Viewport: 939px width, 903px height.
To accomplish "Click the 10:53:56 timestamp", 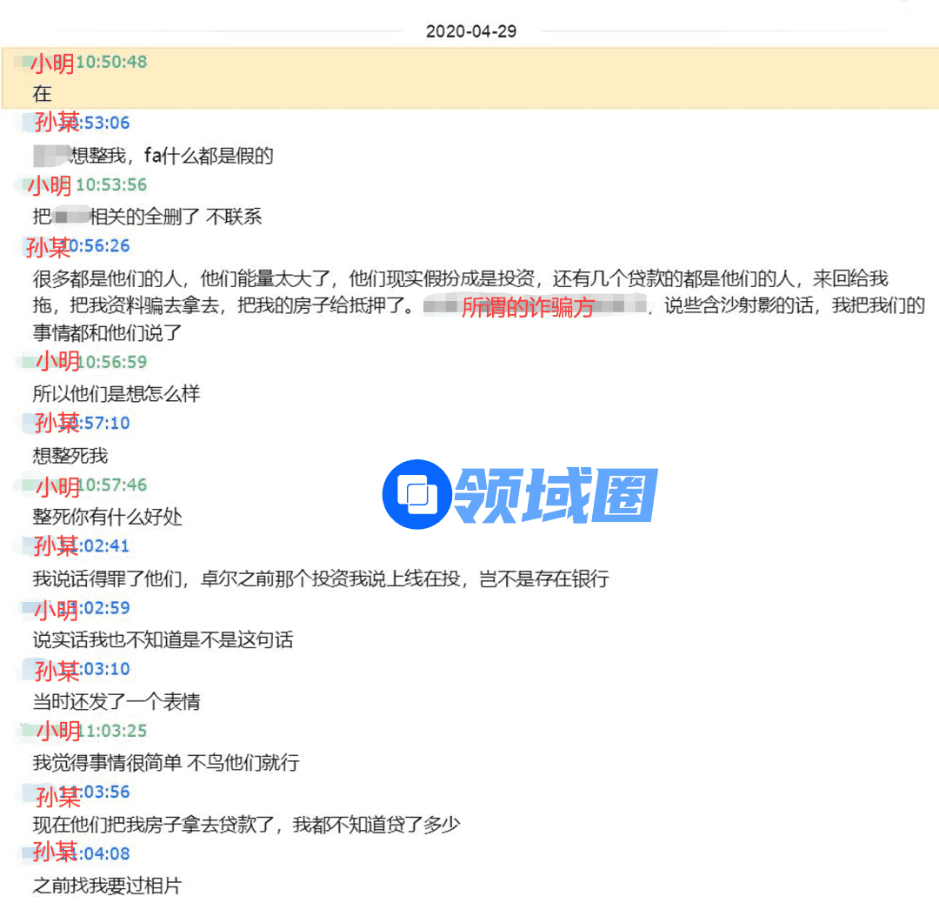I will click(x=111, y=184).
